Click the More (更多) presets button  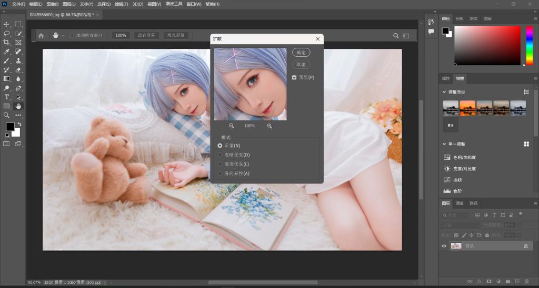tap(451, 125)
